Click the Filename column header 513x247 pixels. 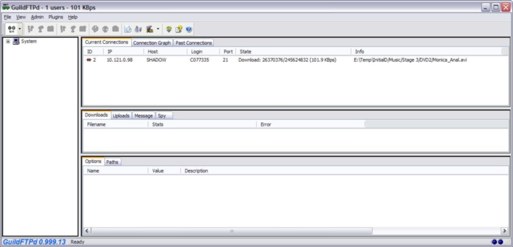click(116, 124)
